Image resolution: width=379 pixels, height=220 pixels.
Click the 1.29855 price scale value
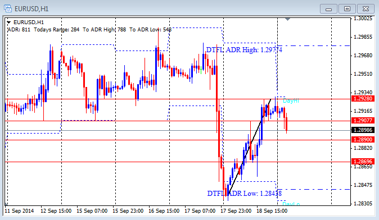point(363,37)
